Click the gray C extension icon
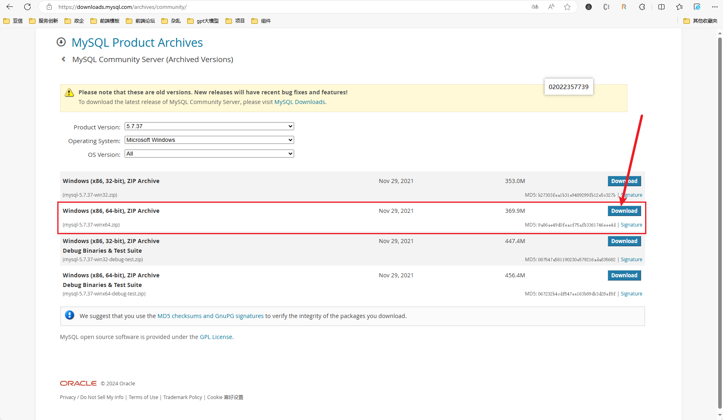Screen dimensions: 723x420 click(606, 7)
